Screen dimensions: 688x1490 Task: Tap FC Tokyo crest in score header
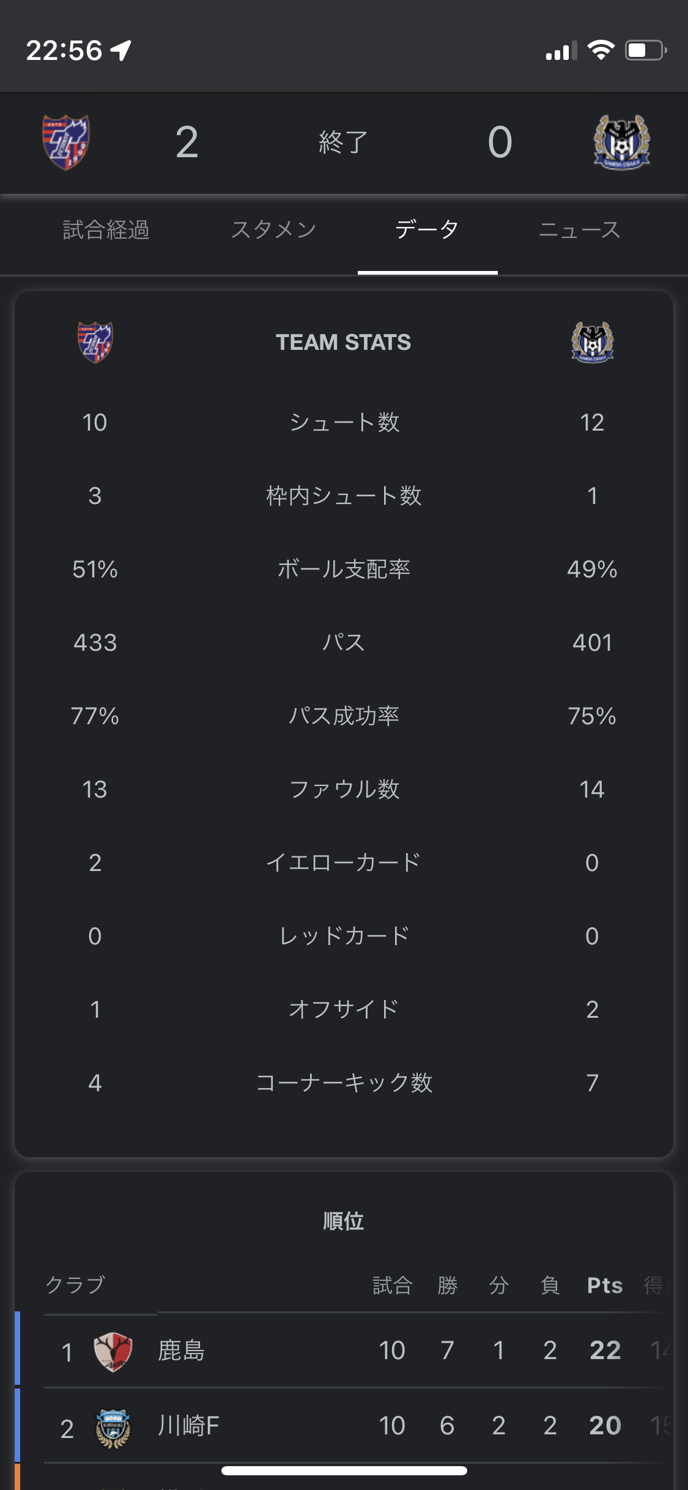[66, 143]
